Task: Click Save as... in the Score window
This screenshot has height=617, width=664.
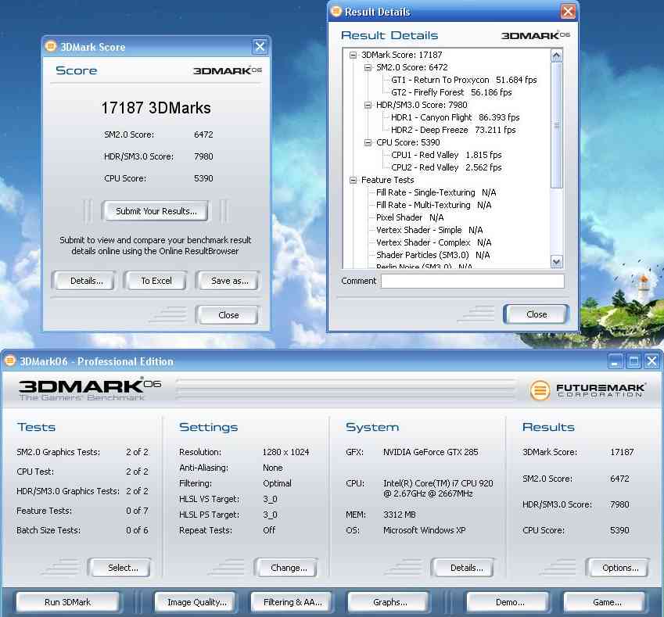Action: pos(228,281)
